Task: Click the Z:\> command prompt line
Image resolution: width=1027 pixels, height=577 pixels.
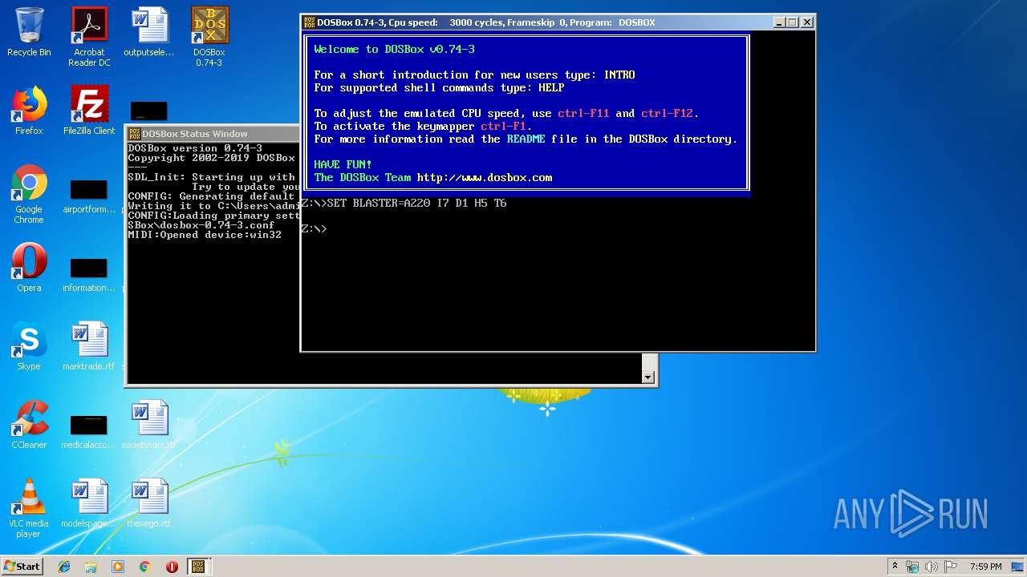Action: [x=314, y=229]
